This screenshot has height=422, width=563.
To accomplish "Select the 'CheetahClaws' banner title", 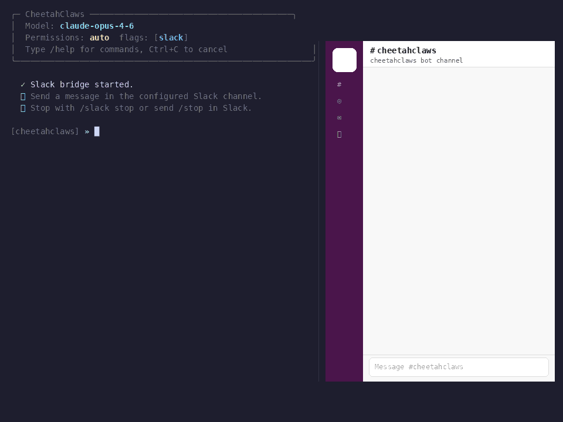I will [55, 14].
